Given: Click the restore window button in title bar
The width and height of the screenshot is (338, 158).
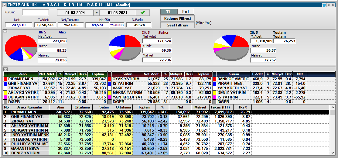Looking at the screenshot, I should pyautogui.click(x=329, y=5).
